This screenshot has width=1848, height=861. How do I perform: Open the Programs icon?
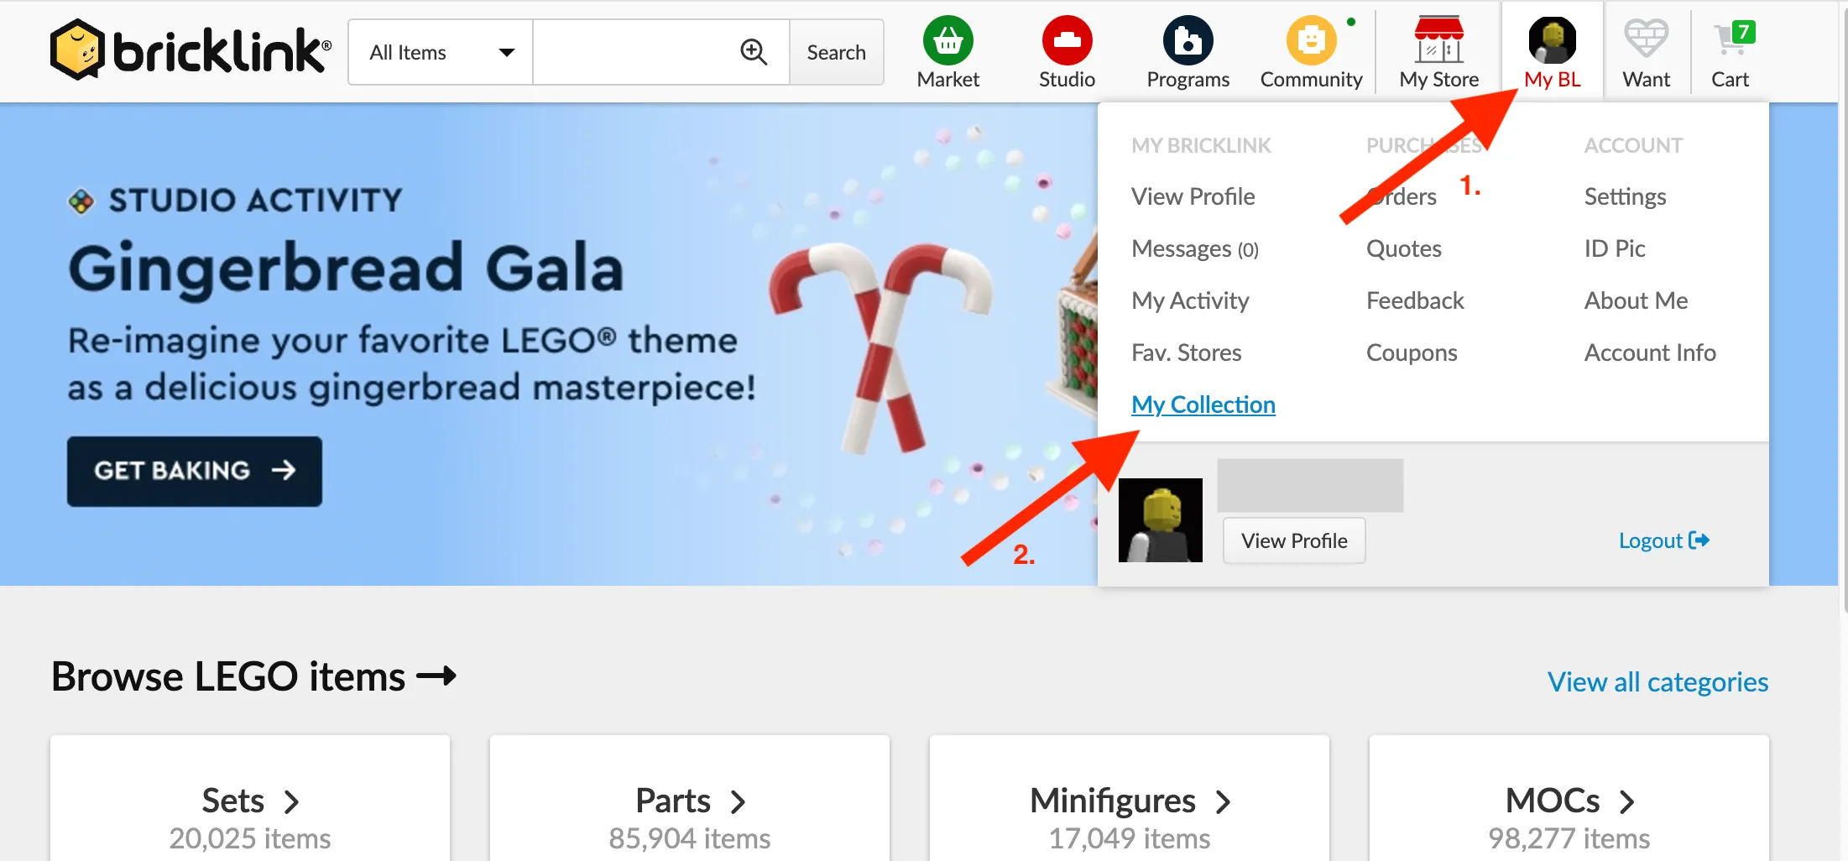pos(1188,40)
